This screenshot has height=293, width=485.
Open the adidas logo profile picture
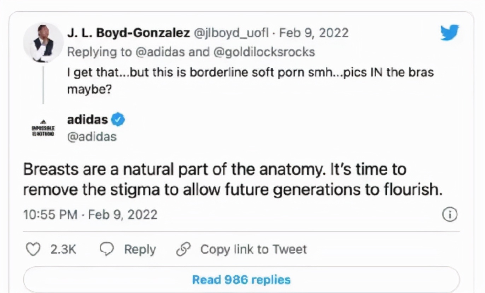(x=43, y=128)
